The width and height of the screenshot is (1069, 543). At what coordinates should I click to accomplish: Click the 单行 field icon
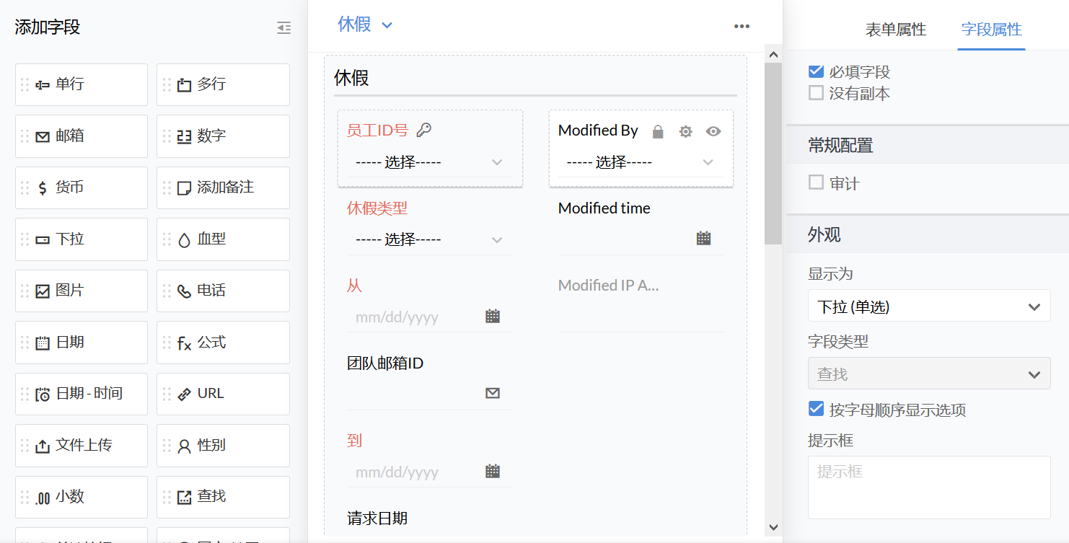[x=43, y=85]
